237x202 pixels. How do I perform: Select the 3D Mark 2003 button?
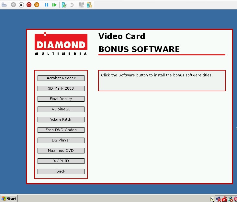tap(61, 88)
